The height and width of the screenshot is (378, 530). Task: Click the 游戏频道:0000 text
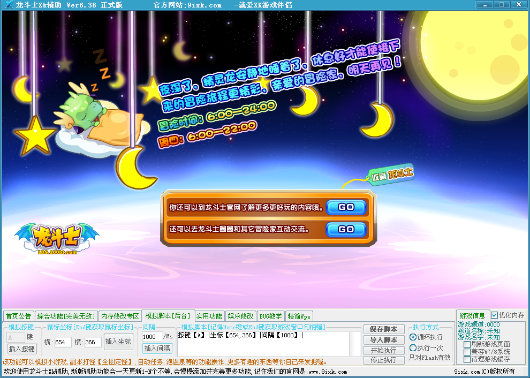[x=479, y=324]
